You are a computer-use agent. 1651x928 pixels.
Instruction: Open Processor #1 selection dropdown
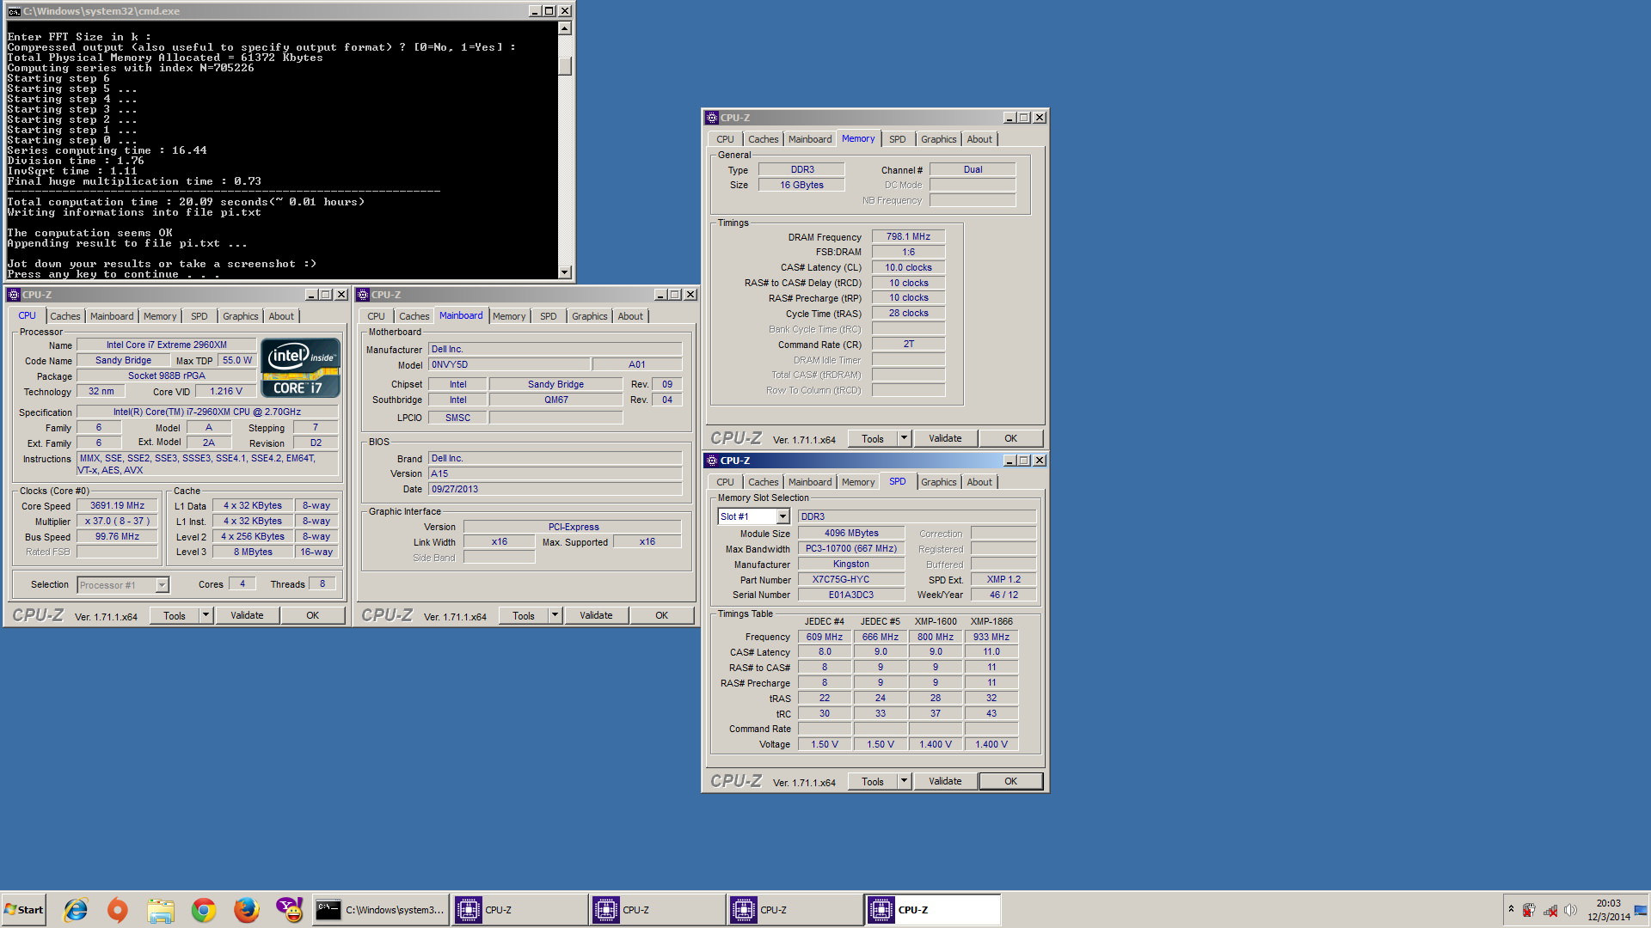(x=162, y=585)
